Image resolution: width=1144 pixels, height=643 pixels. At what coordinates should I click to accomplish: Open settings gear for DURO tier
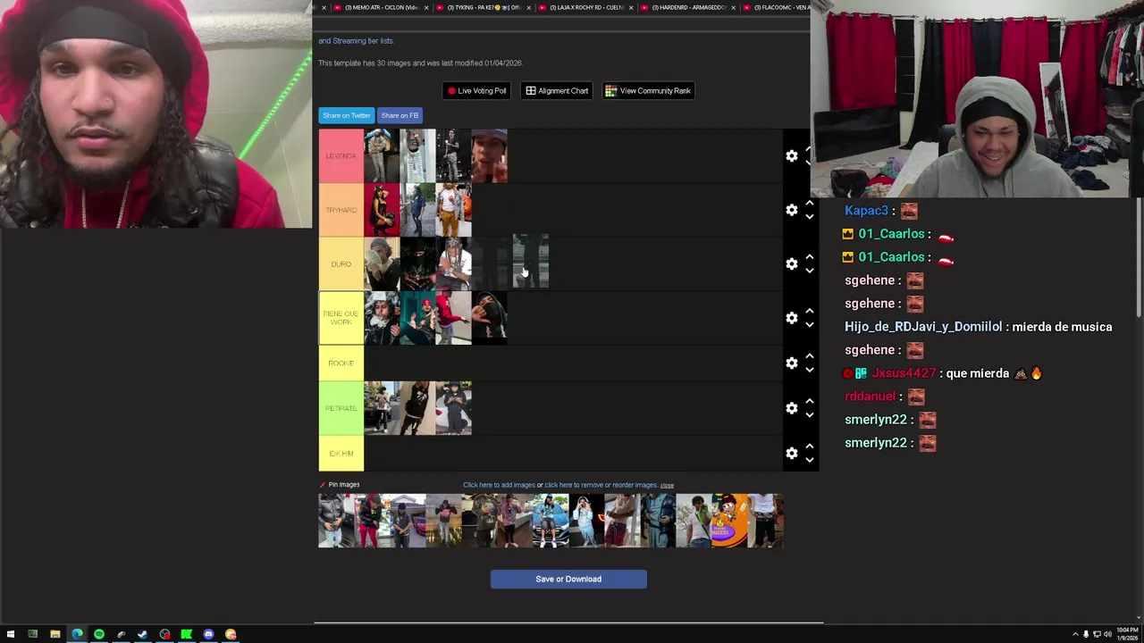[792, 264]
